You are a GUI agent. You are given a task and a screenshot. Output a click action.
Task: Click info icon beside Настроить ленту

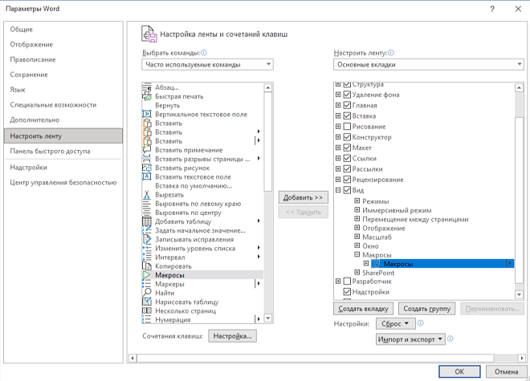[x=391, y=53]
